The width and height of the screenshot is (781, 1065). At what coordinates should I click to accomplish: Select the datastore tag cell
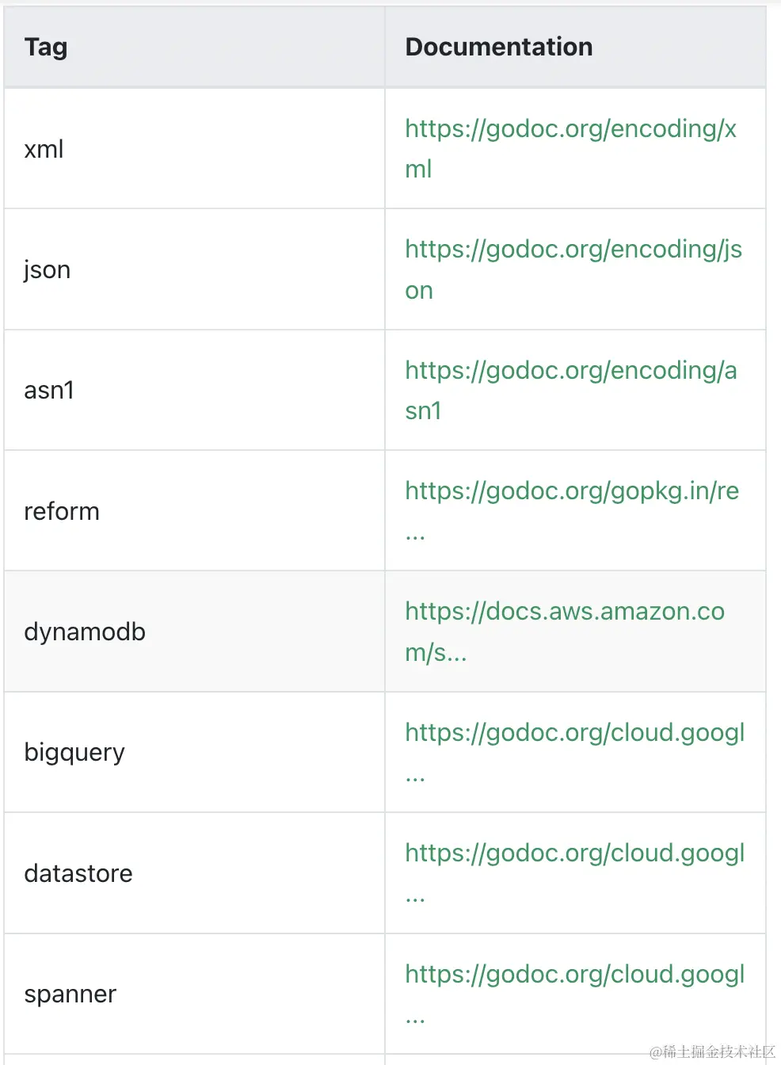click(194, 872)
